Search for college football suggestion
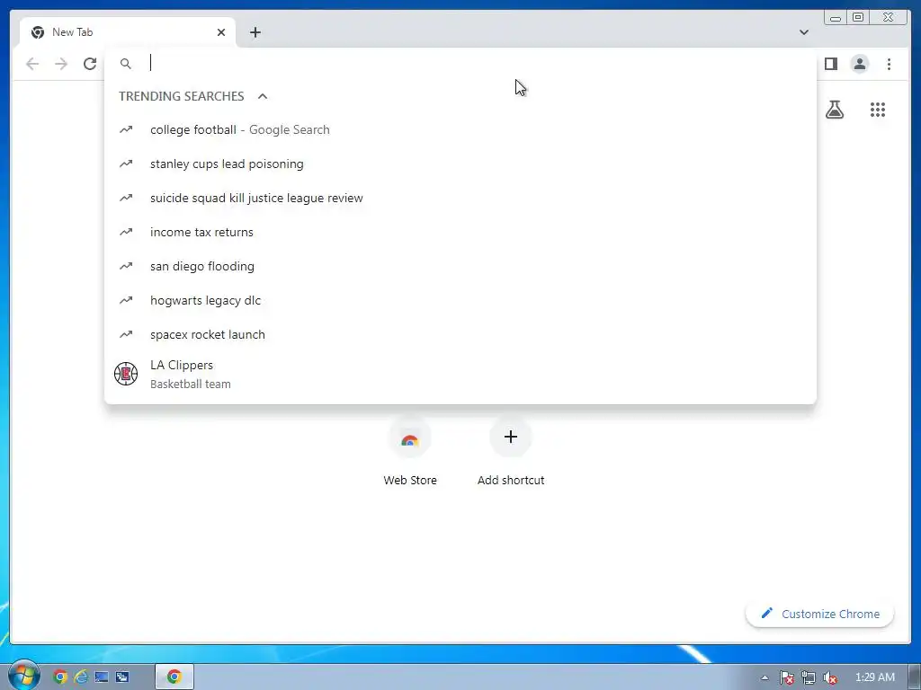This screenshot has height=690, width=921. pos(460,129)
